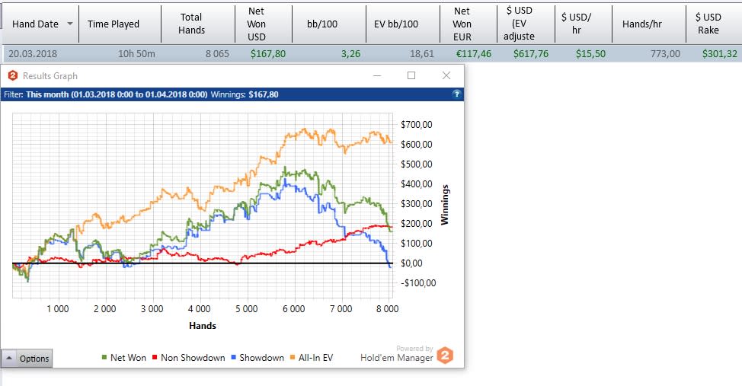The width and height of the screenshot is (742, 386).
Task: Click the Hold'em Manager 2 logo icon
Action: [x=445, y=356]
